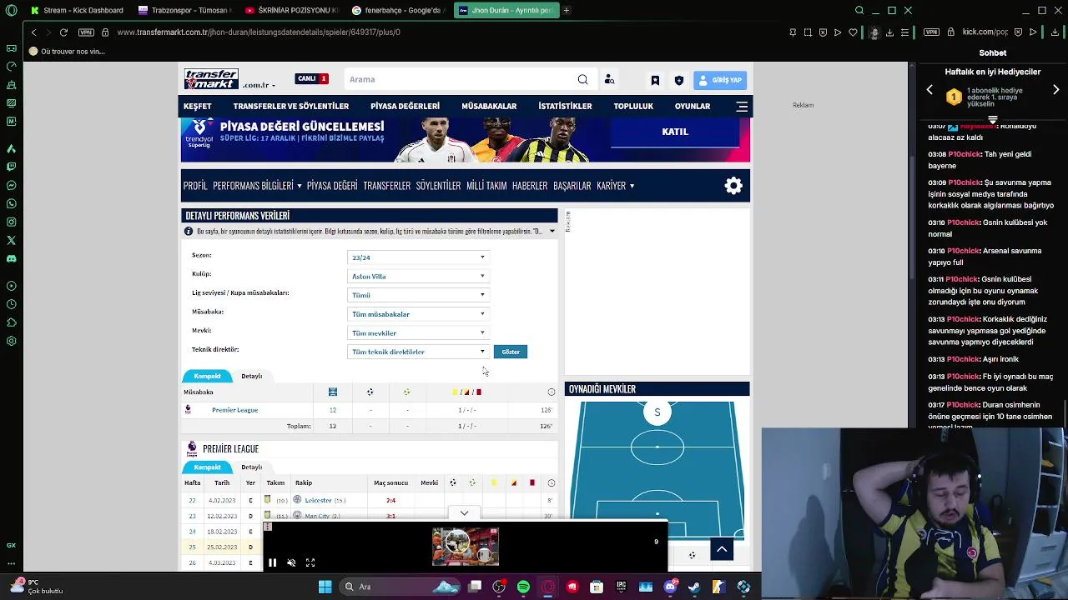The width and height of the screenshot is (1068, 600).
Task: Open a new browser tab
Action: click(567, 10)
